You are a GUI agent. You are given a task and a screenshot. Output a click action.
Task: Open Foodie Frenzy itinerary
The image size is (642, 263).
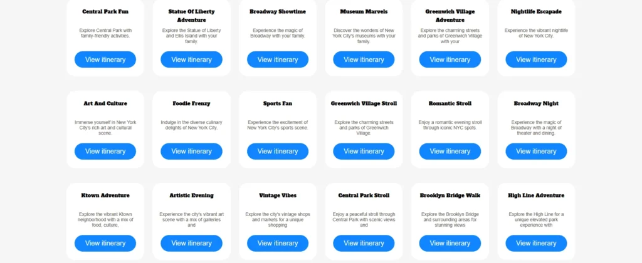pyautogui.click(x=191, y=151)
